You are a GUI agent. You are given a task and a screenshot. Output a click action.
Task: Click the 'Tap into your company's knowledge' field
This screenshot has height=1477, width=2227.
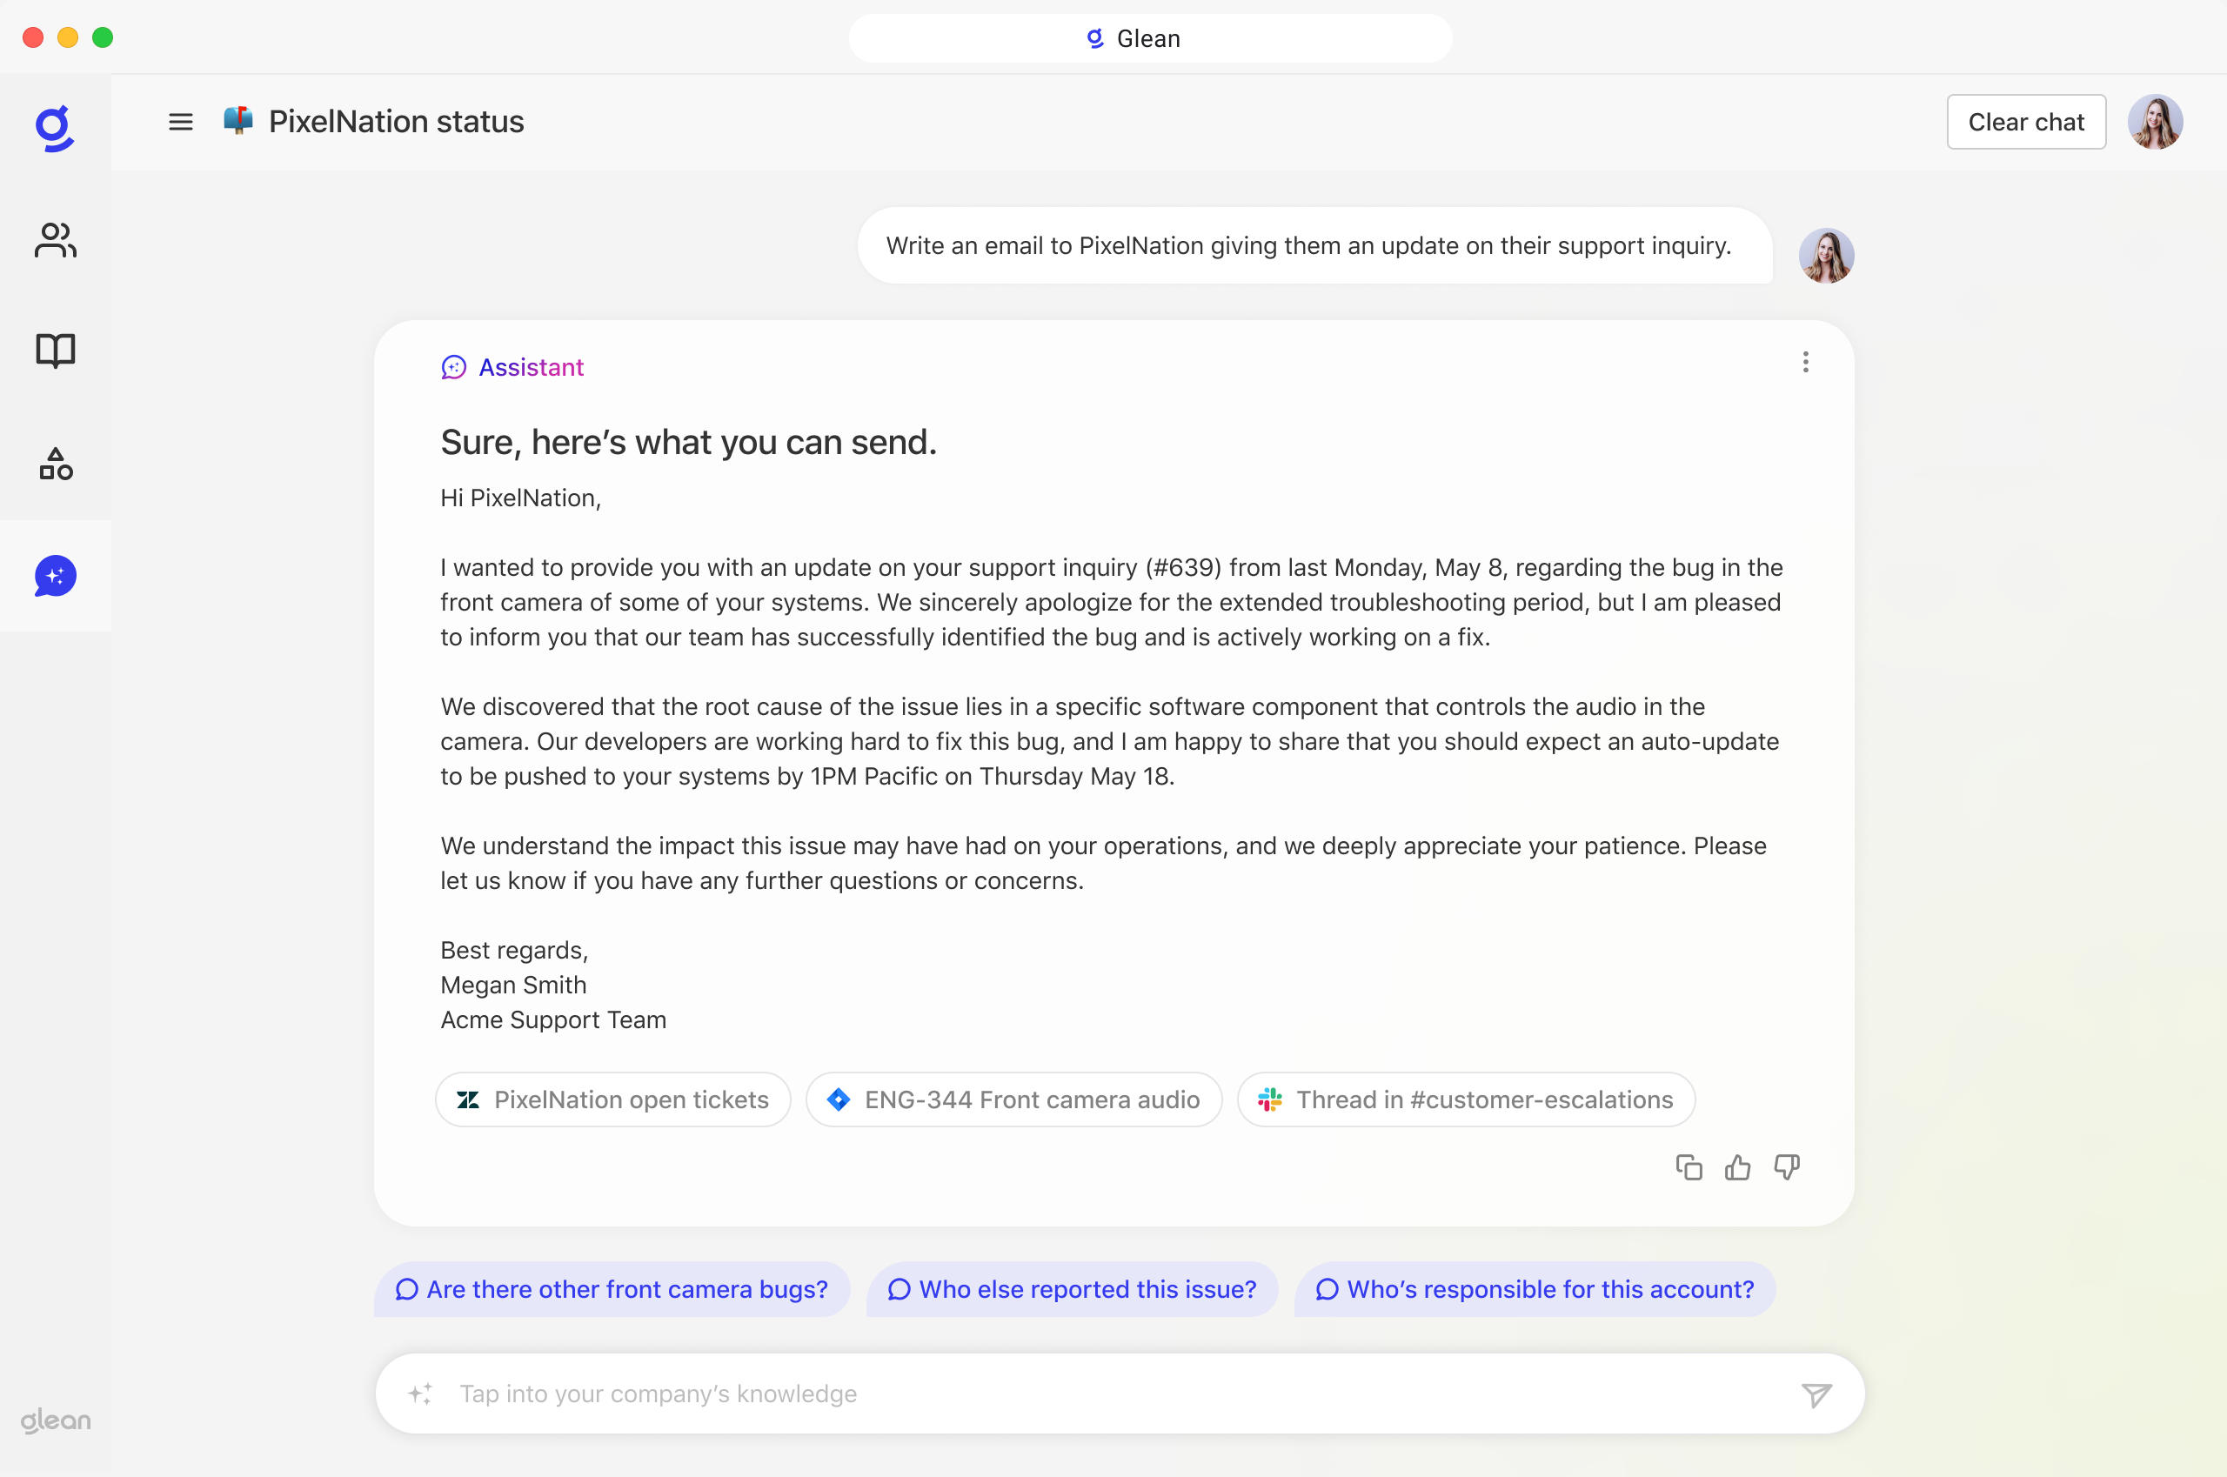848,1393
